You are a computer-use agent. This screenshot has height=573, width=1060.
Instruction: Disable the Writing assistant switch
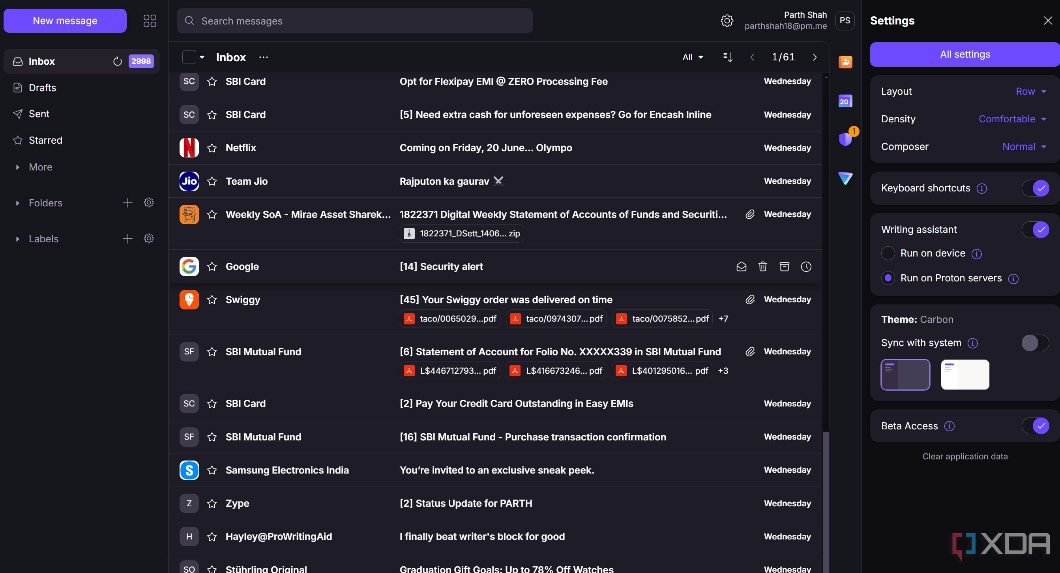point(1035,230)
